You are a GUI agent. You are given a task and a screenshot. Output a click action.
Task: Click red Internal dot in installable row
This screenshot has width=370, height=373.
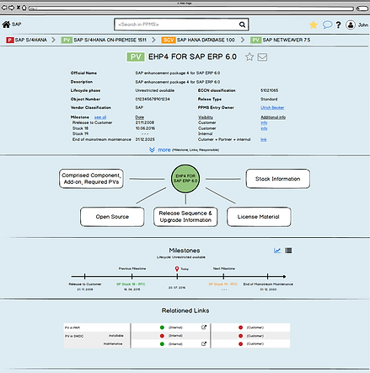[162, 336]
